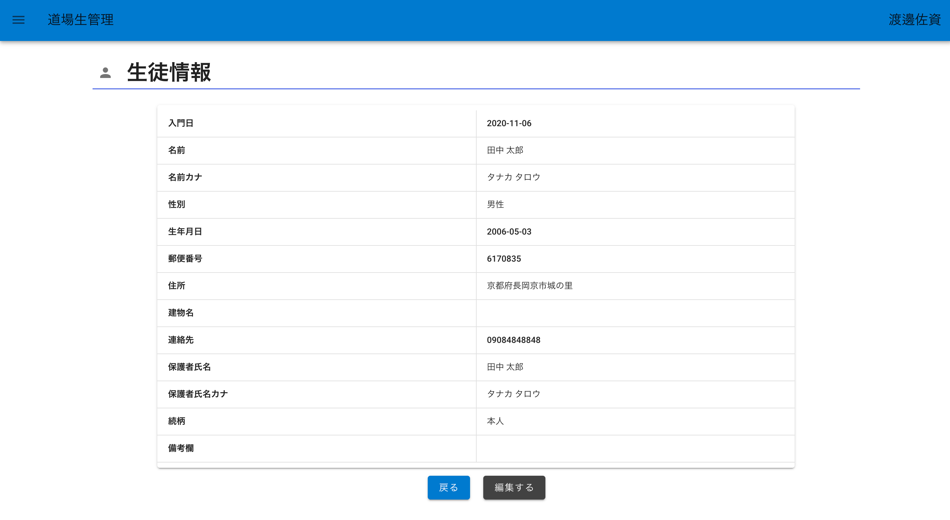Click the 生徒情報 page heading

pyautogui.click(x=169, y=73)
